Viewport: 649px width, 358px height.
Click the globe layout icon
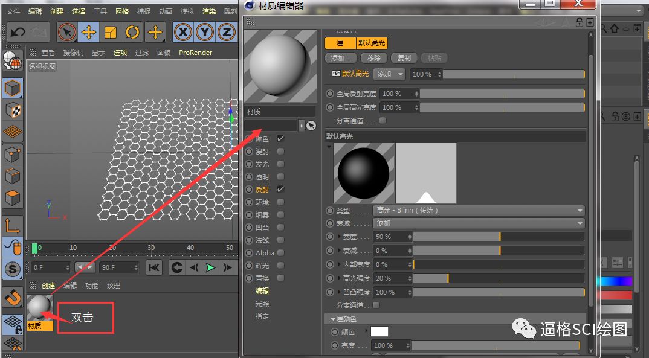(x=13, y=61)
